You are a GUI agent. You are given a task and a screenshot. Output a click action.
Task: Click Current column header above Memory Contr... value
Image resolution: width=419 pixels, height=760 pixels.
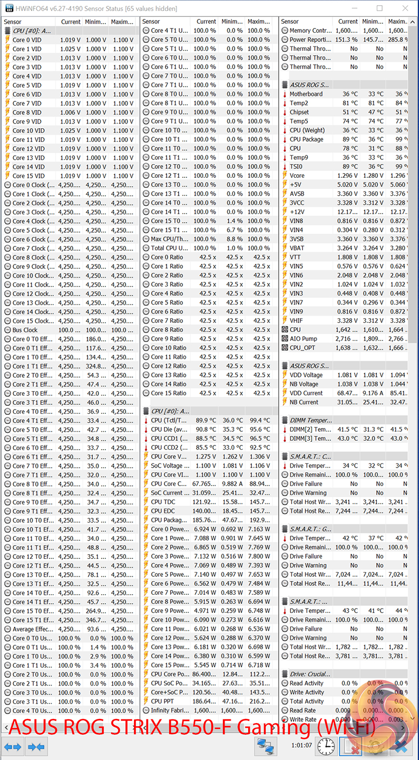[347, 22]
